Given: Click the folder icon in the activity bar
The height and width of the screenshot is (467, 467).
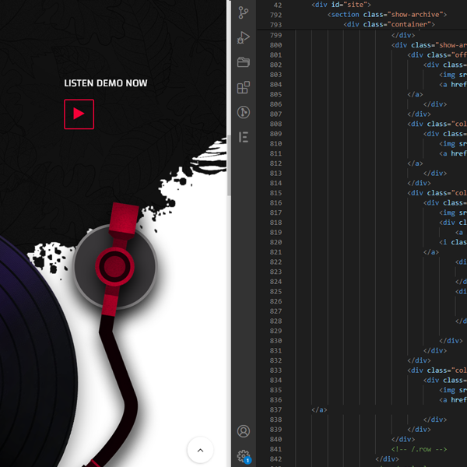Looking at the screenshot, I should (244, 62).
